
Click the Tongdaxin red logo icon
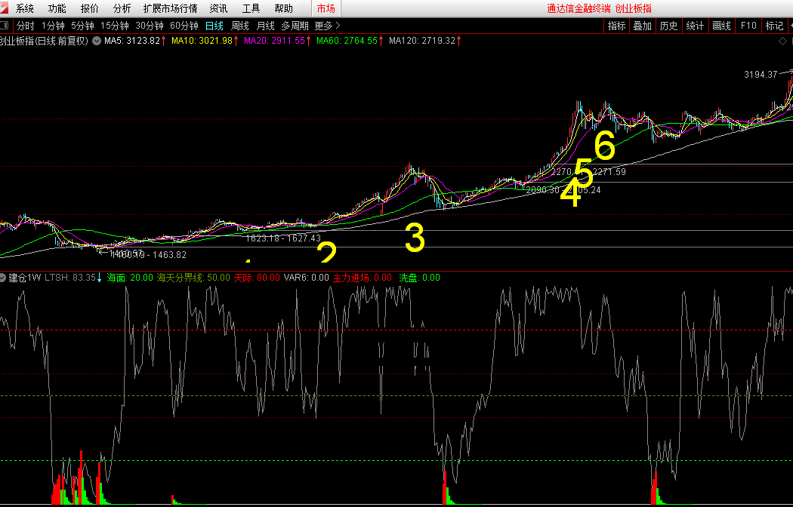coord(4,8)
